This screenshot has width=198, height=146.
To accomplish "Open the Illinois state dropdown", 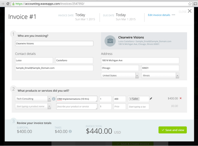I will pos(160,75).
